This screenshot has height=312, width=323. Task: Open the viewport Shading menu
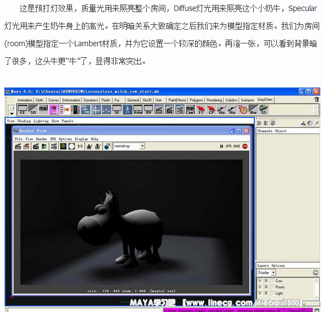click(x=24, y=121)
